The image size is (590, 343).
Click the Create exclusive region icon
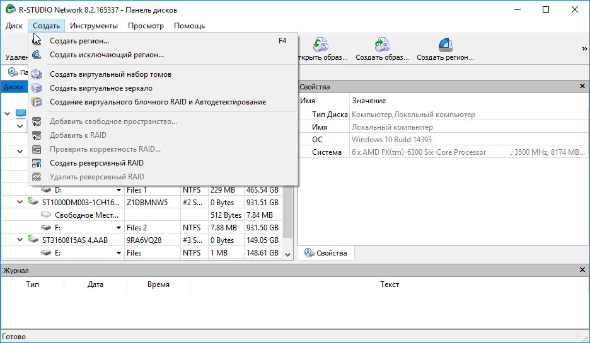pos(37,55)
